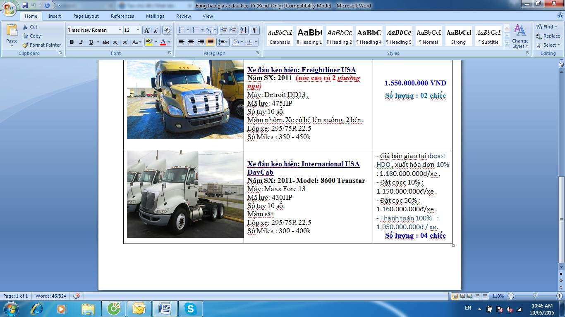Click the Grow Font icon
This screenshot has width=565, height=317.
point(147,30)
